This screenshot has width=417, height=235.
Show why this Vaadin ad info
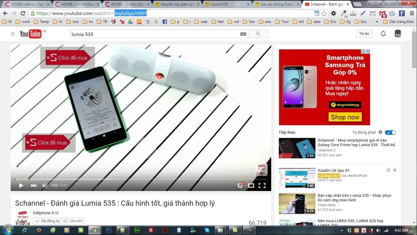pyautogui.click(x=388, y=170)
